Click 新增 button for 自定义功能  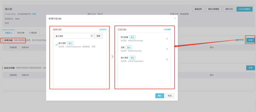[x=250, y=68]
